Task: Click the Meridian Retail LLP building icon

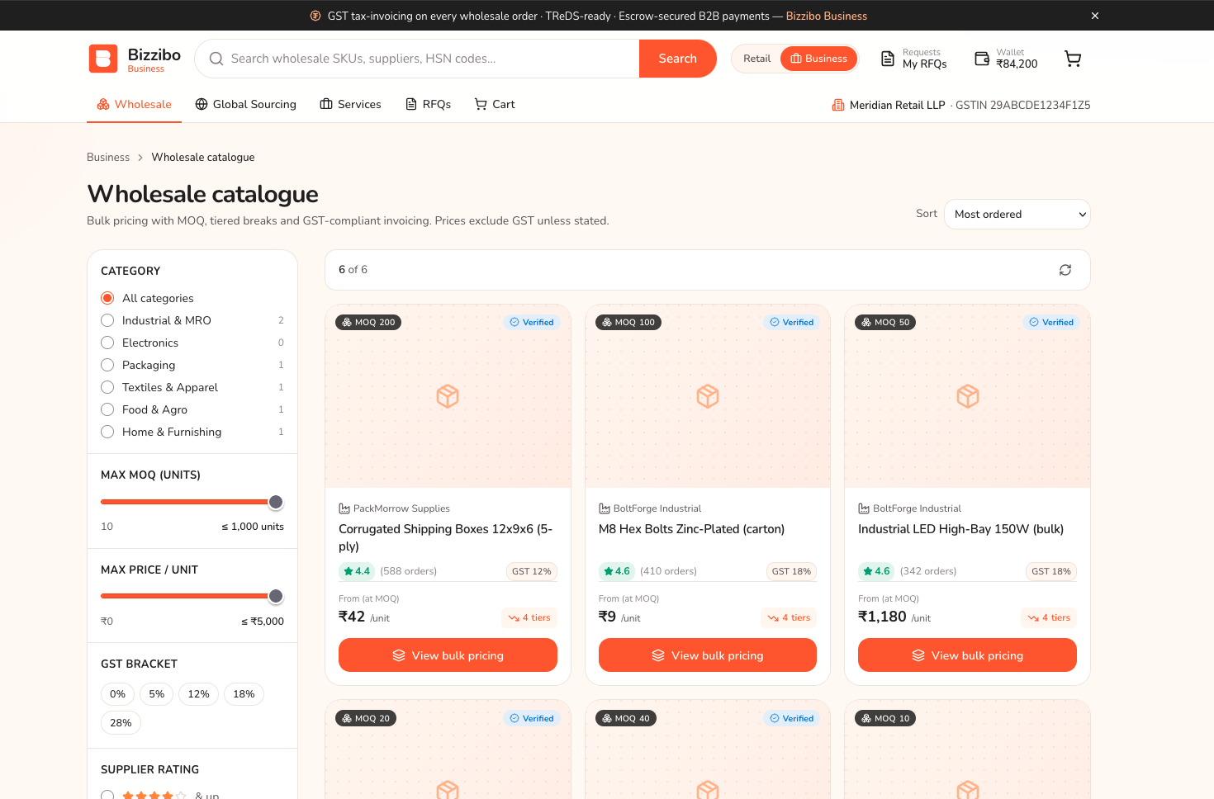Action: (838, 105)
